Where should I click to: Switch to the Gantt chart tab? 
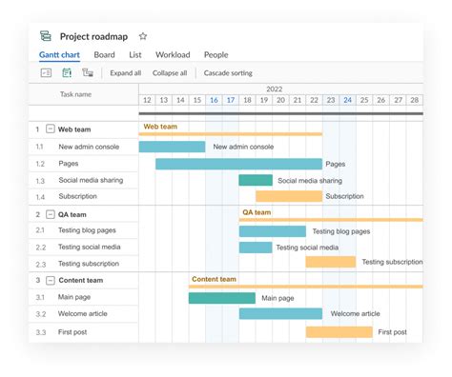59,55
